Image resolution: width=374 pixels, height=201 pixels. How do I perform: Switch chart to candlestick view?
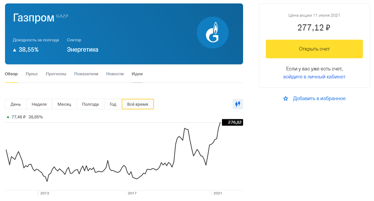(x=237, y=104)
